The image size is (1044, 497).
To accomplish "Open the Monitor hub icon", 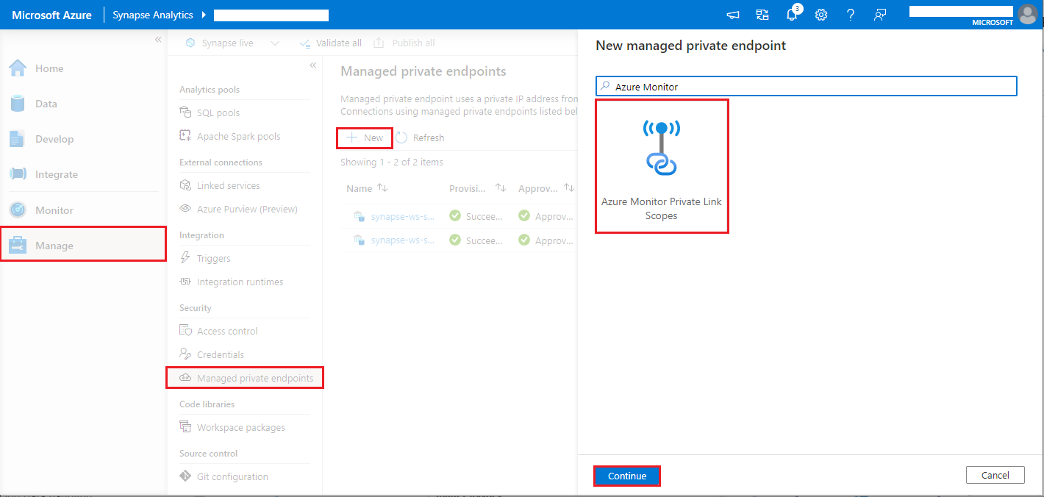I will [16, 209].
